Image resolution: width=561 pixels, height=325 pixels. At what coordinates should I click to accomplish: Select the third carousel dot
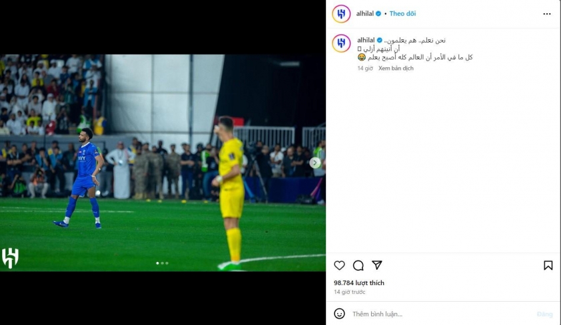click(167, 263)
